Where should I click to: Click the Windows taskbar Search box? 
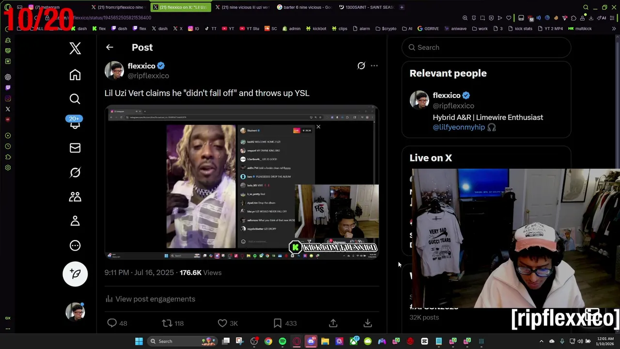(x=182, y=341)
